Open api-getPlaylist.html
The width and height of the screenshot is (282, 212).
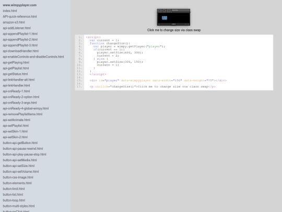pyautogui.click(x=16, y=69)
